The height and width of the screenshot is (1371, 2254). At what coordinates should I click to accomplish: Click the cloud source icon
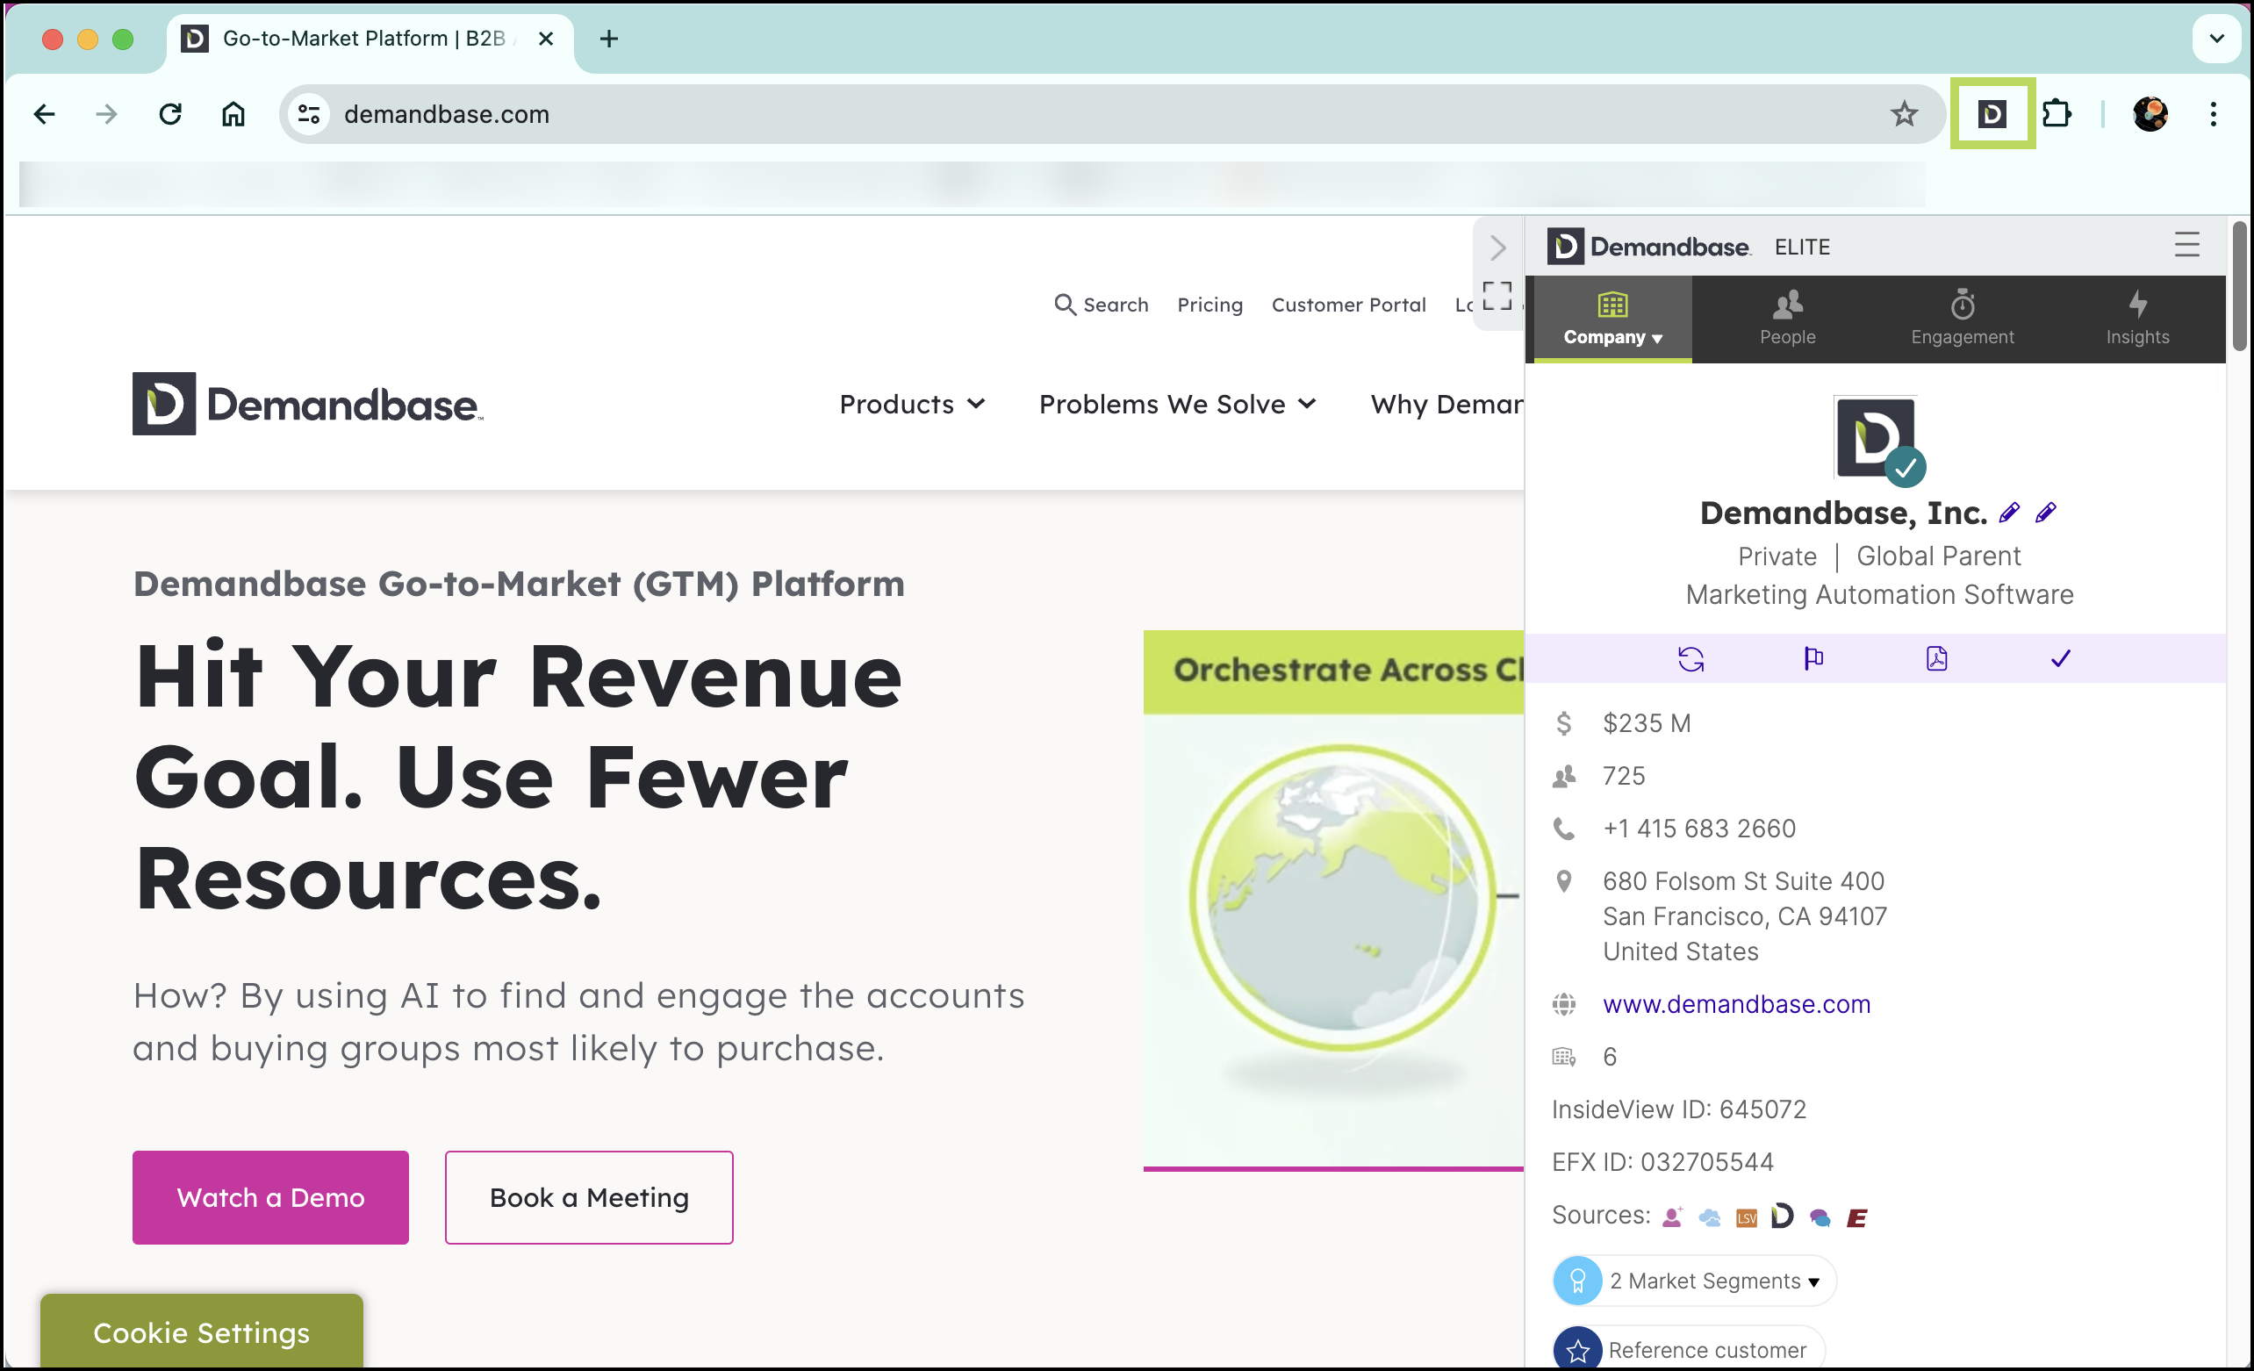1709,1217
